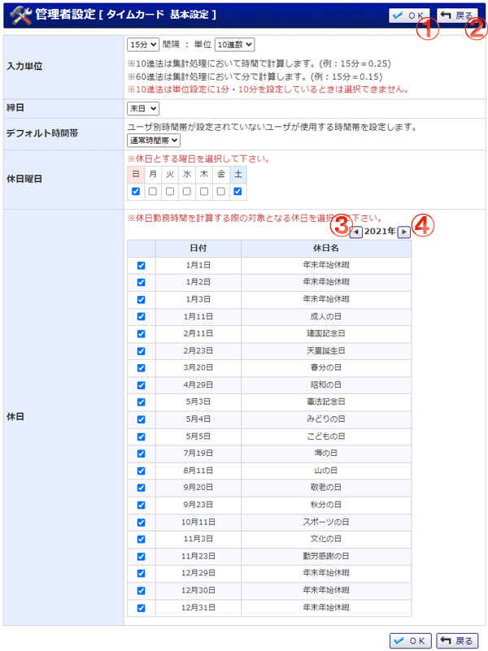Uncheck the 1月3日 holiday checkbox
488x651 pixels.
coord(142,299)
